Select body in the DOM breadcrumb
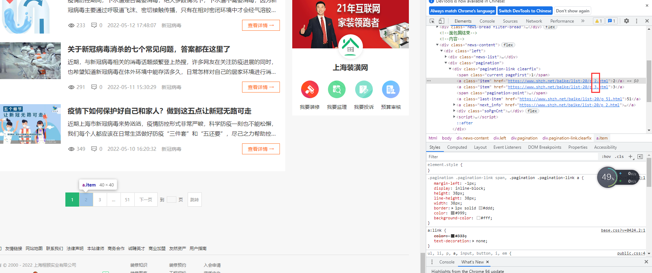This screenshot has width=652, height=273. tap(447, 138)
